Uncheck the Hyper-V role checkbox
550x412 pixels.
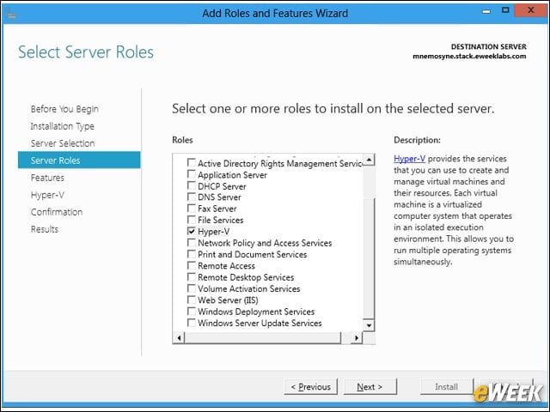192,231
